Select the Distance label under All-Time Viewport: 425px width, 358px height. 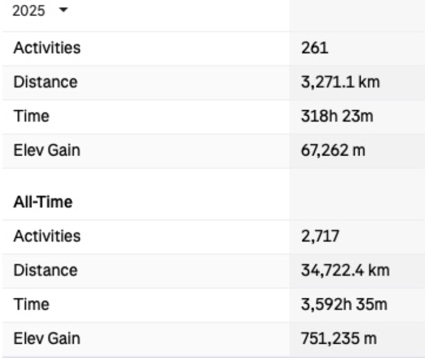click(x=45, y=270)
